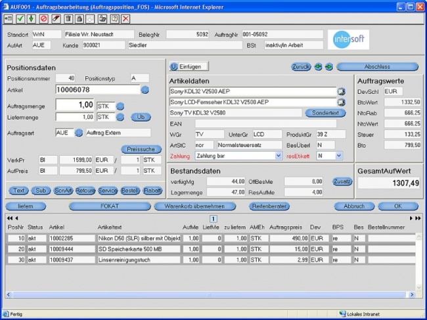Select page 1 in the list pager
This screenshot has width=427, height=320.
coord(213,219)
